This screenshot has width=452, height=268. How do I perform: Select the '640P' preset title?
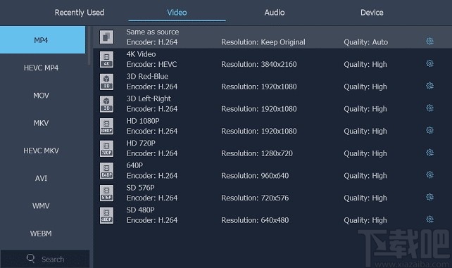tap(134, 165)
